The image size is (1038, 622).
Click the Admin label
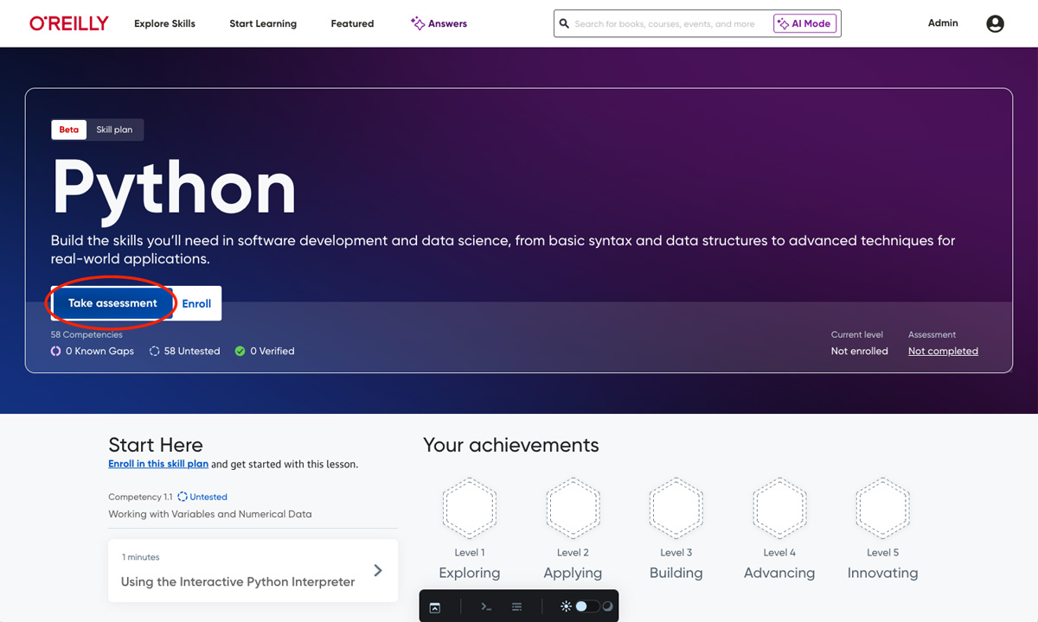click(x=943, y=22)
